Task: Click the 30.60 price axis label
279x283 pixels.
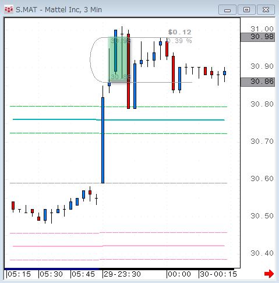Action: point(262,179)
